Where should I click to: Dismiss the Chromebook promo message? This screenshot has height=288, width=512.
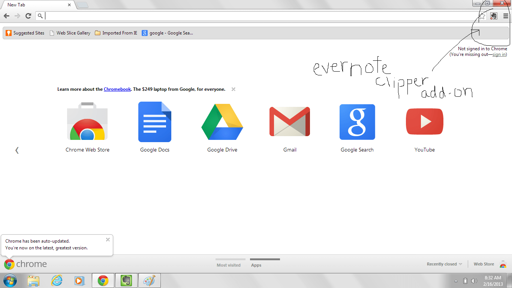(x=234, y=89)
